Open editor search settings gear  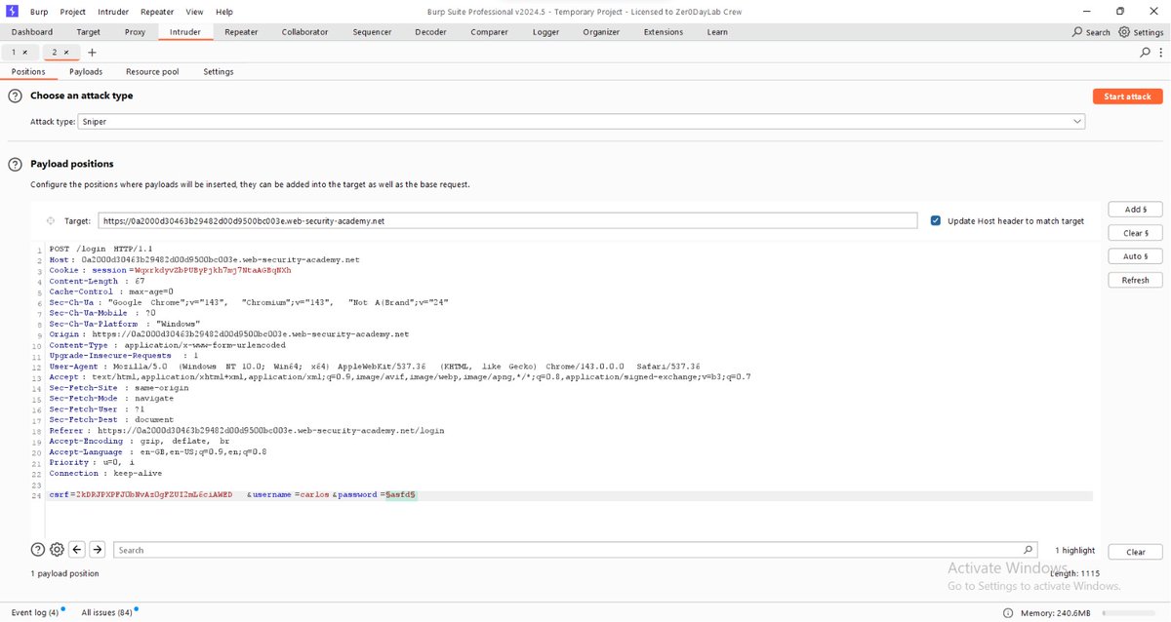(x=57, y=550)
